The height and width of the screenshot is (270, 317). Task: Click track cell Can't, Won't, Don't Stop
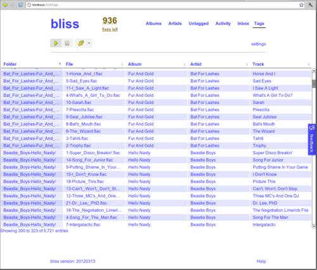(x=281, y=189)
